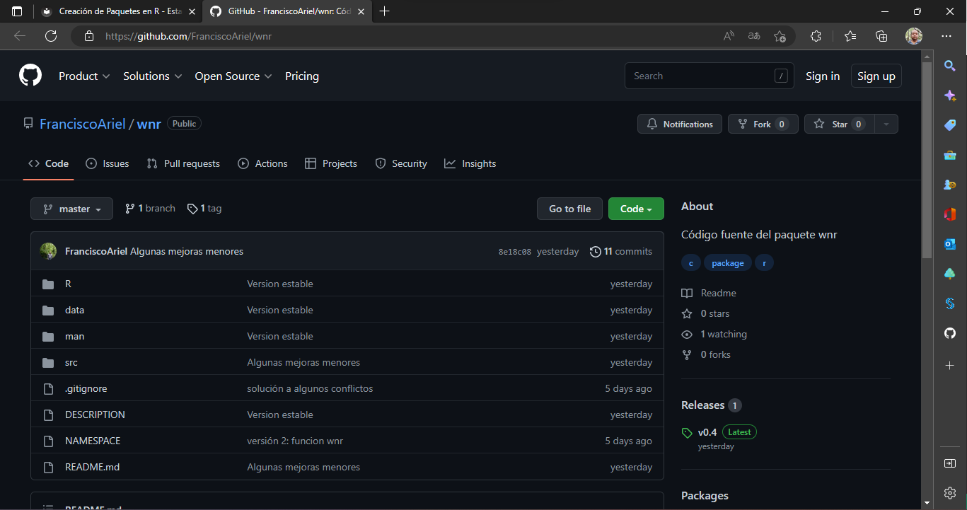The height and width of the screenshot is (510, 967).
Task: Open the DESCRIPTION file
Action: click(x=95, y=415)
